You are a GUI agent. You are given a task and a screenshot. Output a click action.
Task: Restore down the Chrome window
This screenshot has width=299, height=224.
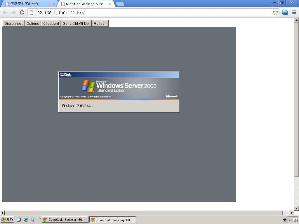click(282, 3)
